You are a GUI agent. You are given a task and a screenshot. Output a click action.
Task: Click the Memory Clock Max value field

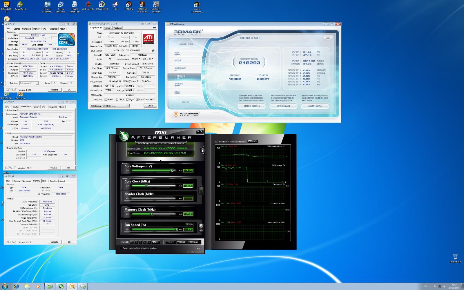pyautogui.click(x=188, y=214)
